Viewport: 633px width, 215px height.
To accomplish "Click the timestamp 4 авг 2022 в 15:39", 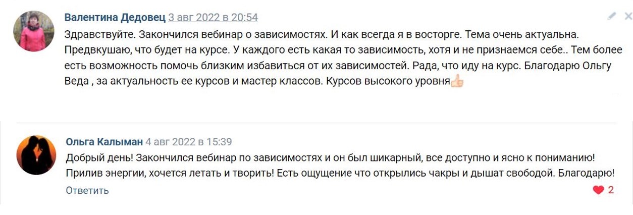I will click(x=189, y=142).
